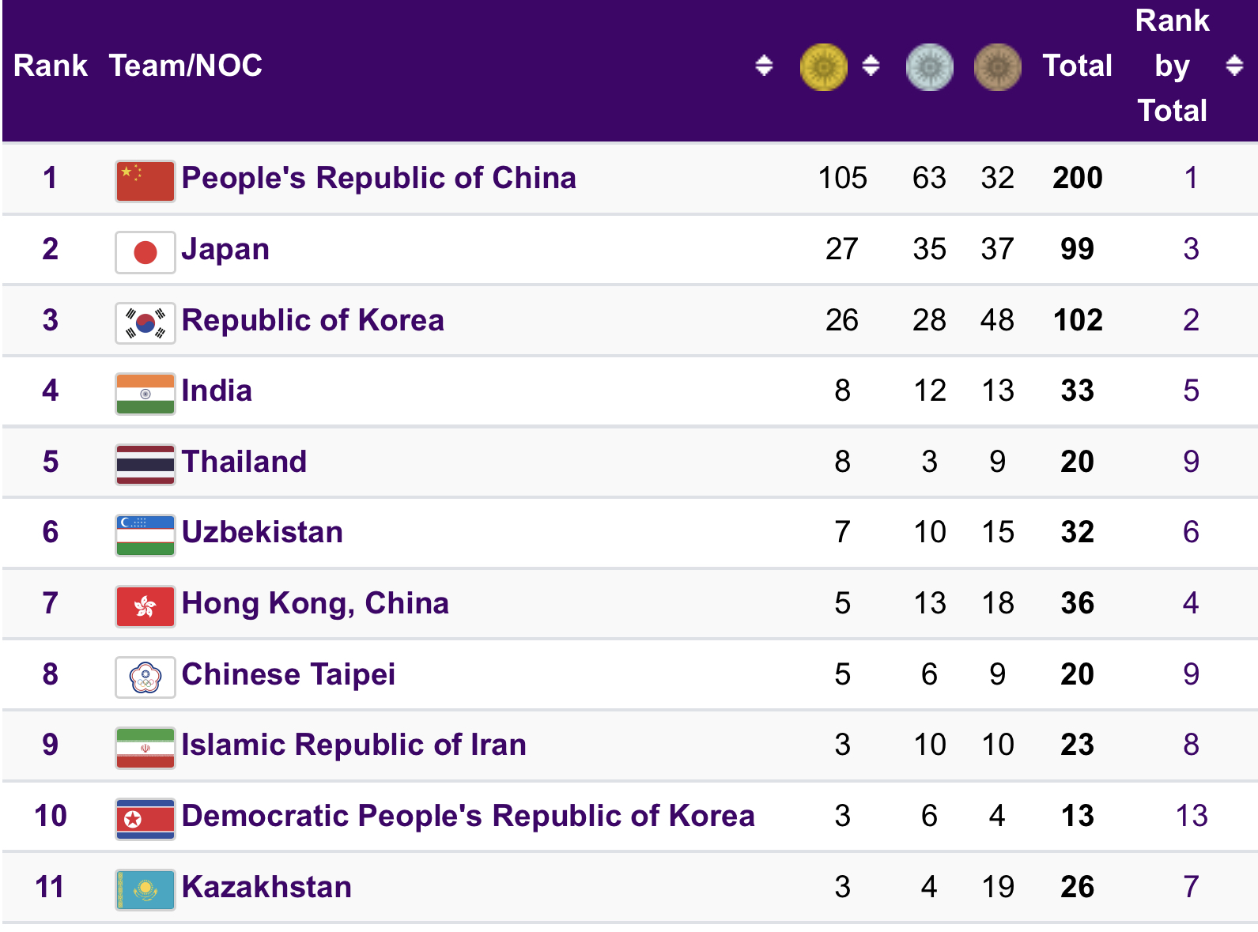Click the Total column header

(1077, 66)
